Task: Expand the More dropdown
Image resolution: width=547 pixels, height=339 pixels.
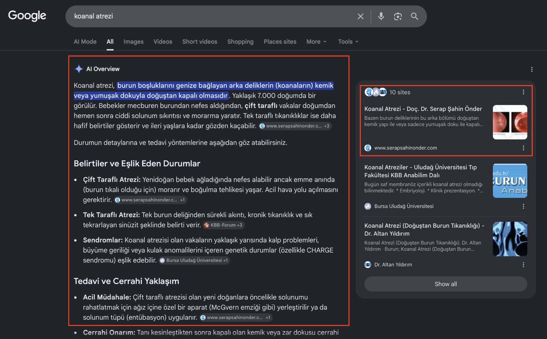Action: (316, 42)
